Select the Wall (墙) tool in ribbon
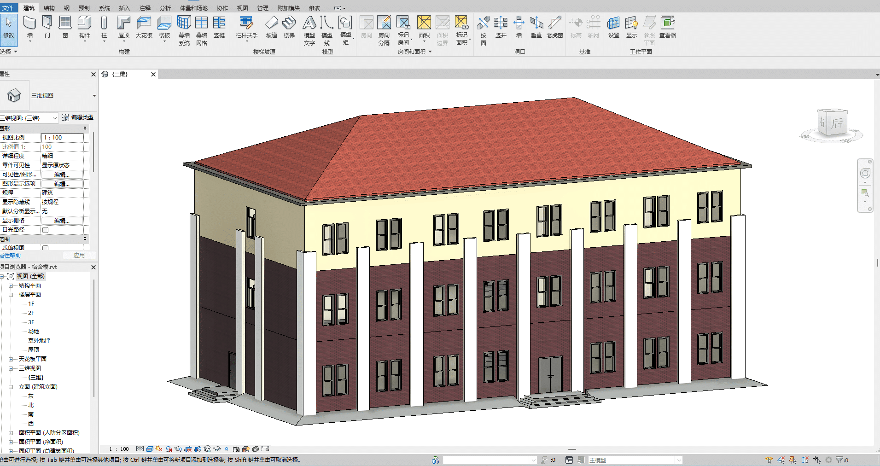 pyautogui.click(x=30, y=23)
